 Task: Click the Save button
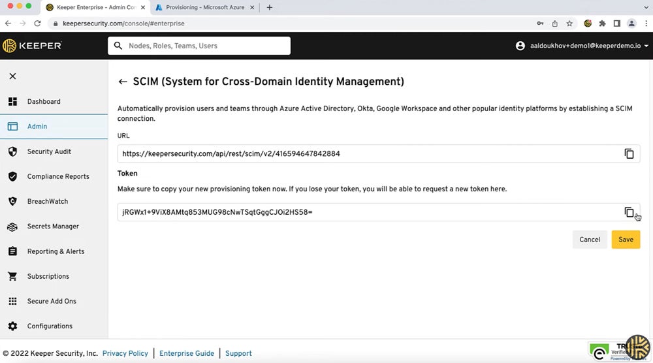click(626, 240)
